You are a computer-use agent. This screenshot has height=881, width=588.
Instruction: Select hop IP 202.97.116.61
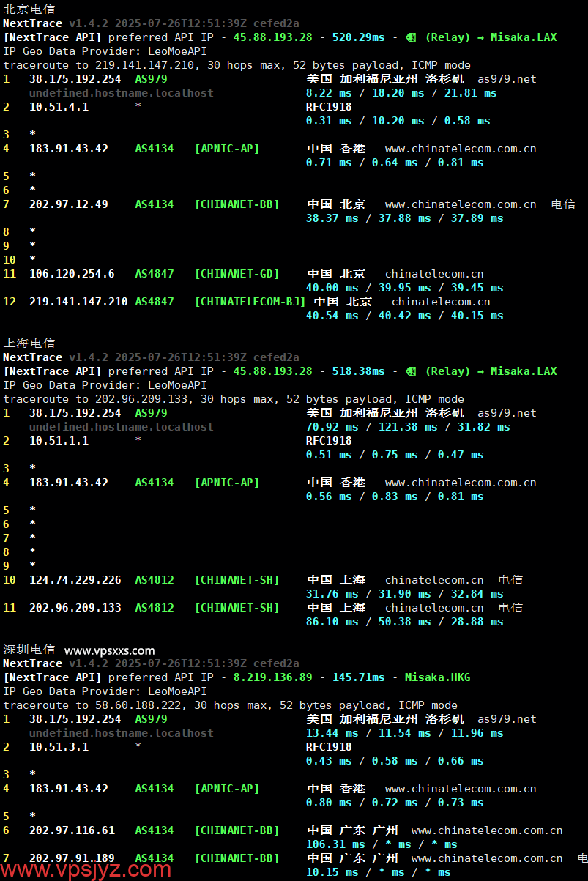pyautogui.click(x=72, y=830)
